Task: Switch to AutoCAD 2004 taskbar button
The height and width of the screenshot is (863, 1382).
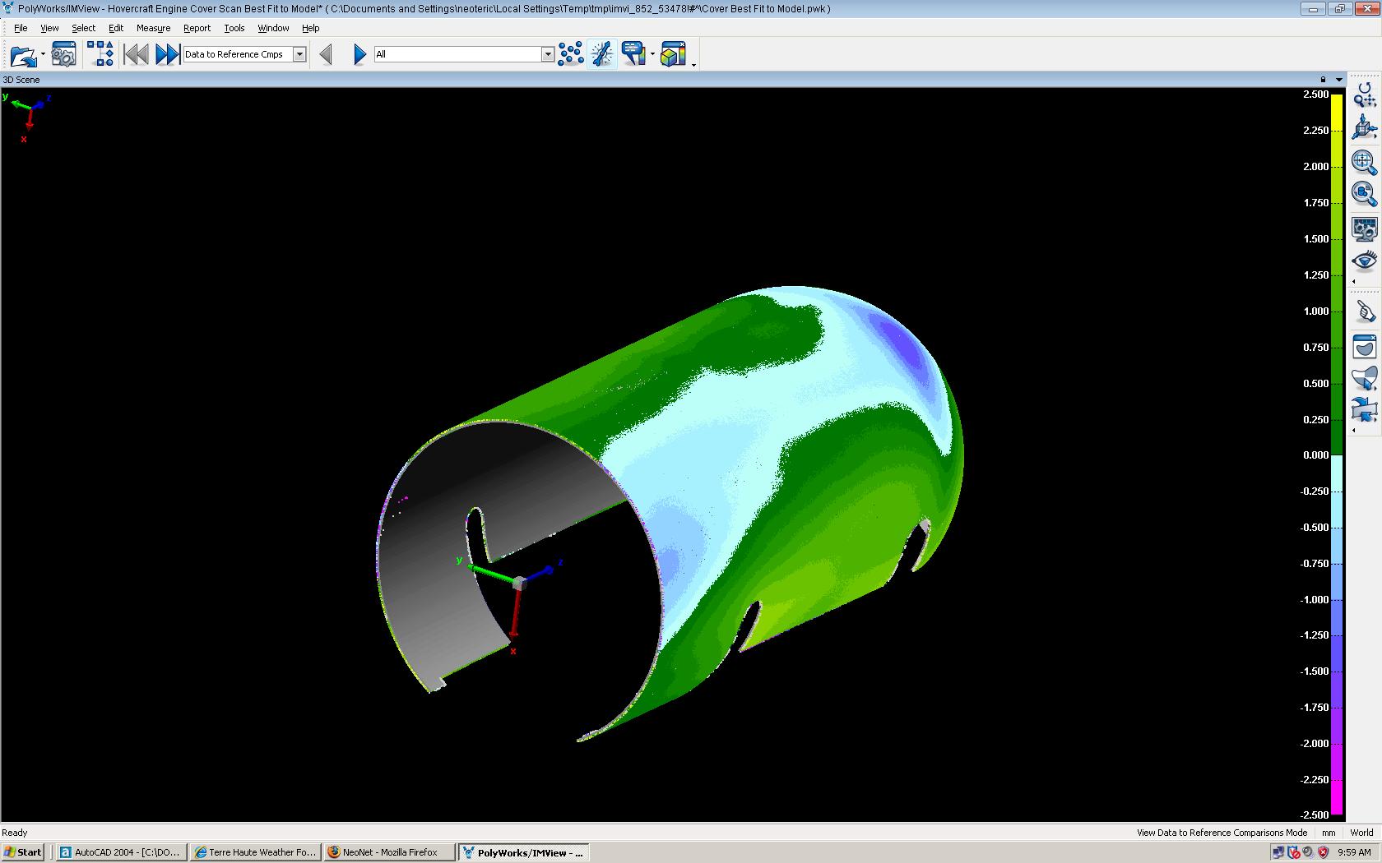Action: 122,852
